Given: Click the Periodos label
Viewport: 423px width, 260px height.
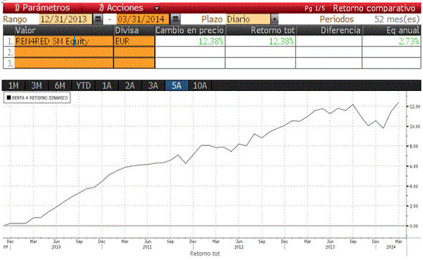Looking at the screenshot, I should coord(336,19).
